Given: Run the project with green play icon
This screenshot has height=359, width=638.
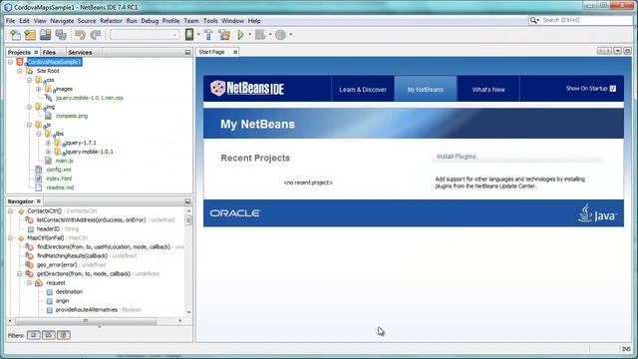Looking at the screenshot, I should point(240,35).
